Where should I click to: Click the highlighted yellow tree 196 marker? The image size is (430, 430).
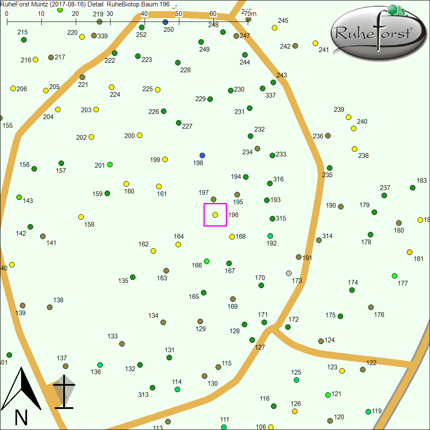tap(215, 215)
